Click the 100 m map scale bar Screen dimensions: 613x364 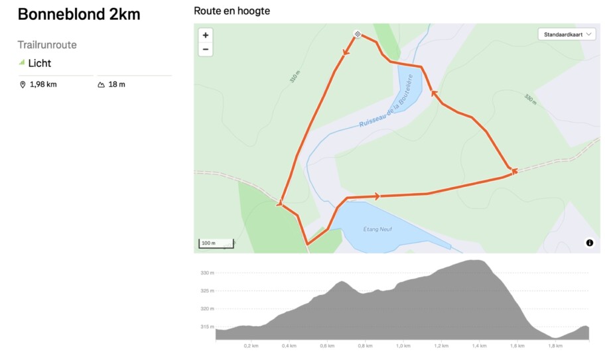pyautogui.click(x=216, y=243)
